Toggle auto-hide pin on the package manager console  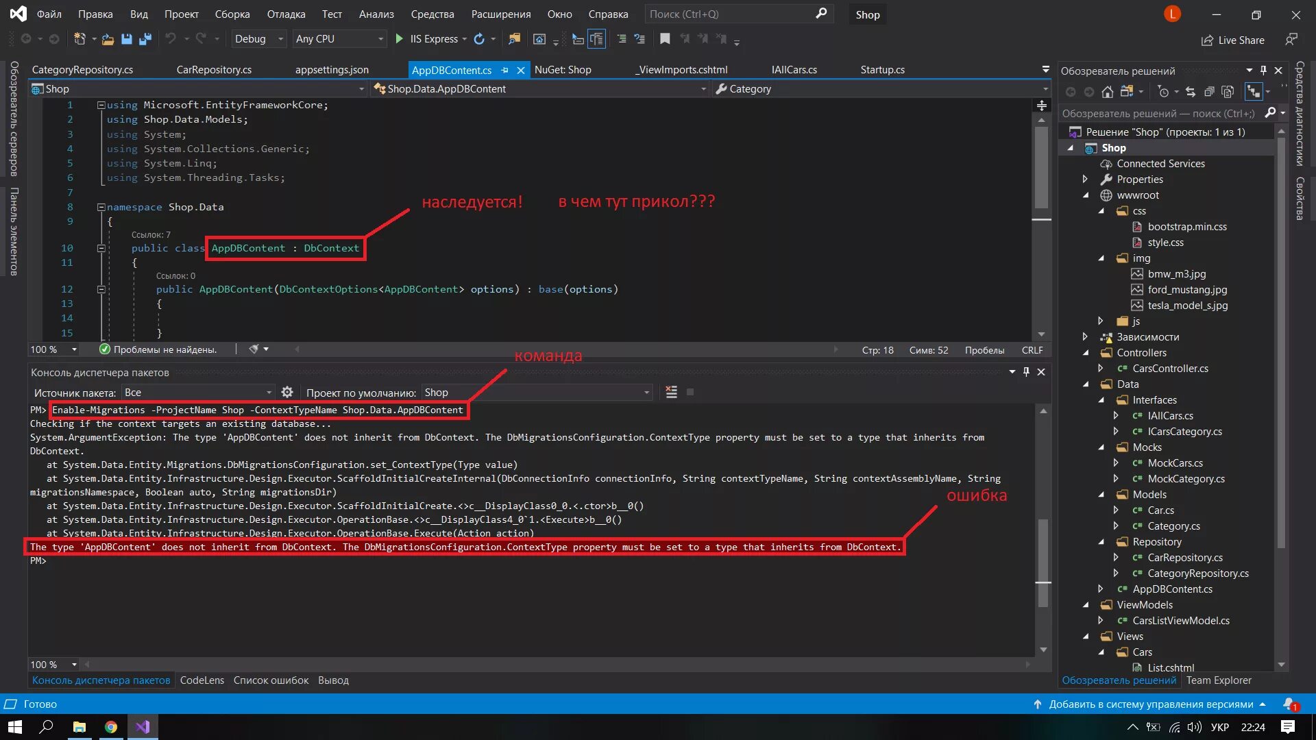tap(1026, 372)
